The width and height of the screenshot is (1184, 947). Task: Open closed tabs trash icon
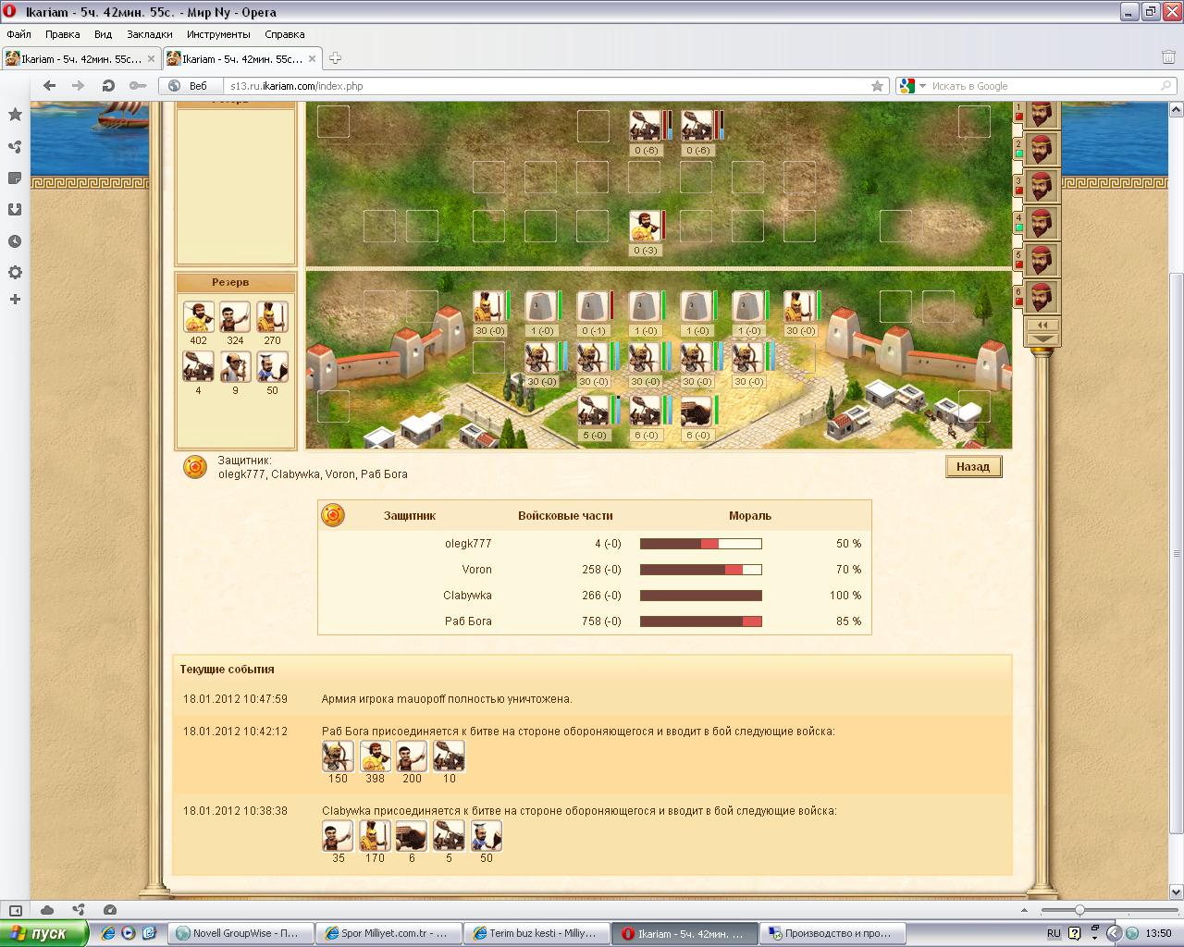click(1168, 58)
